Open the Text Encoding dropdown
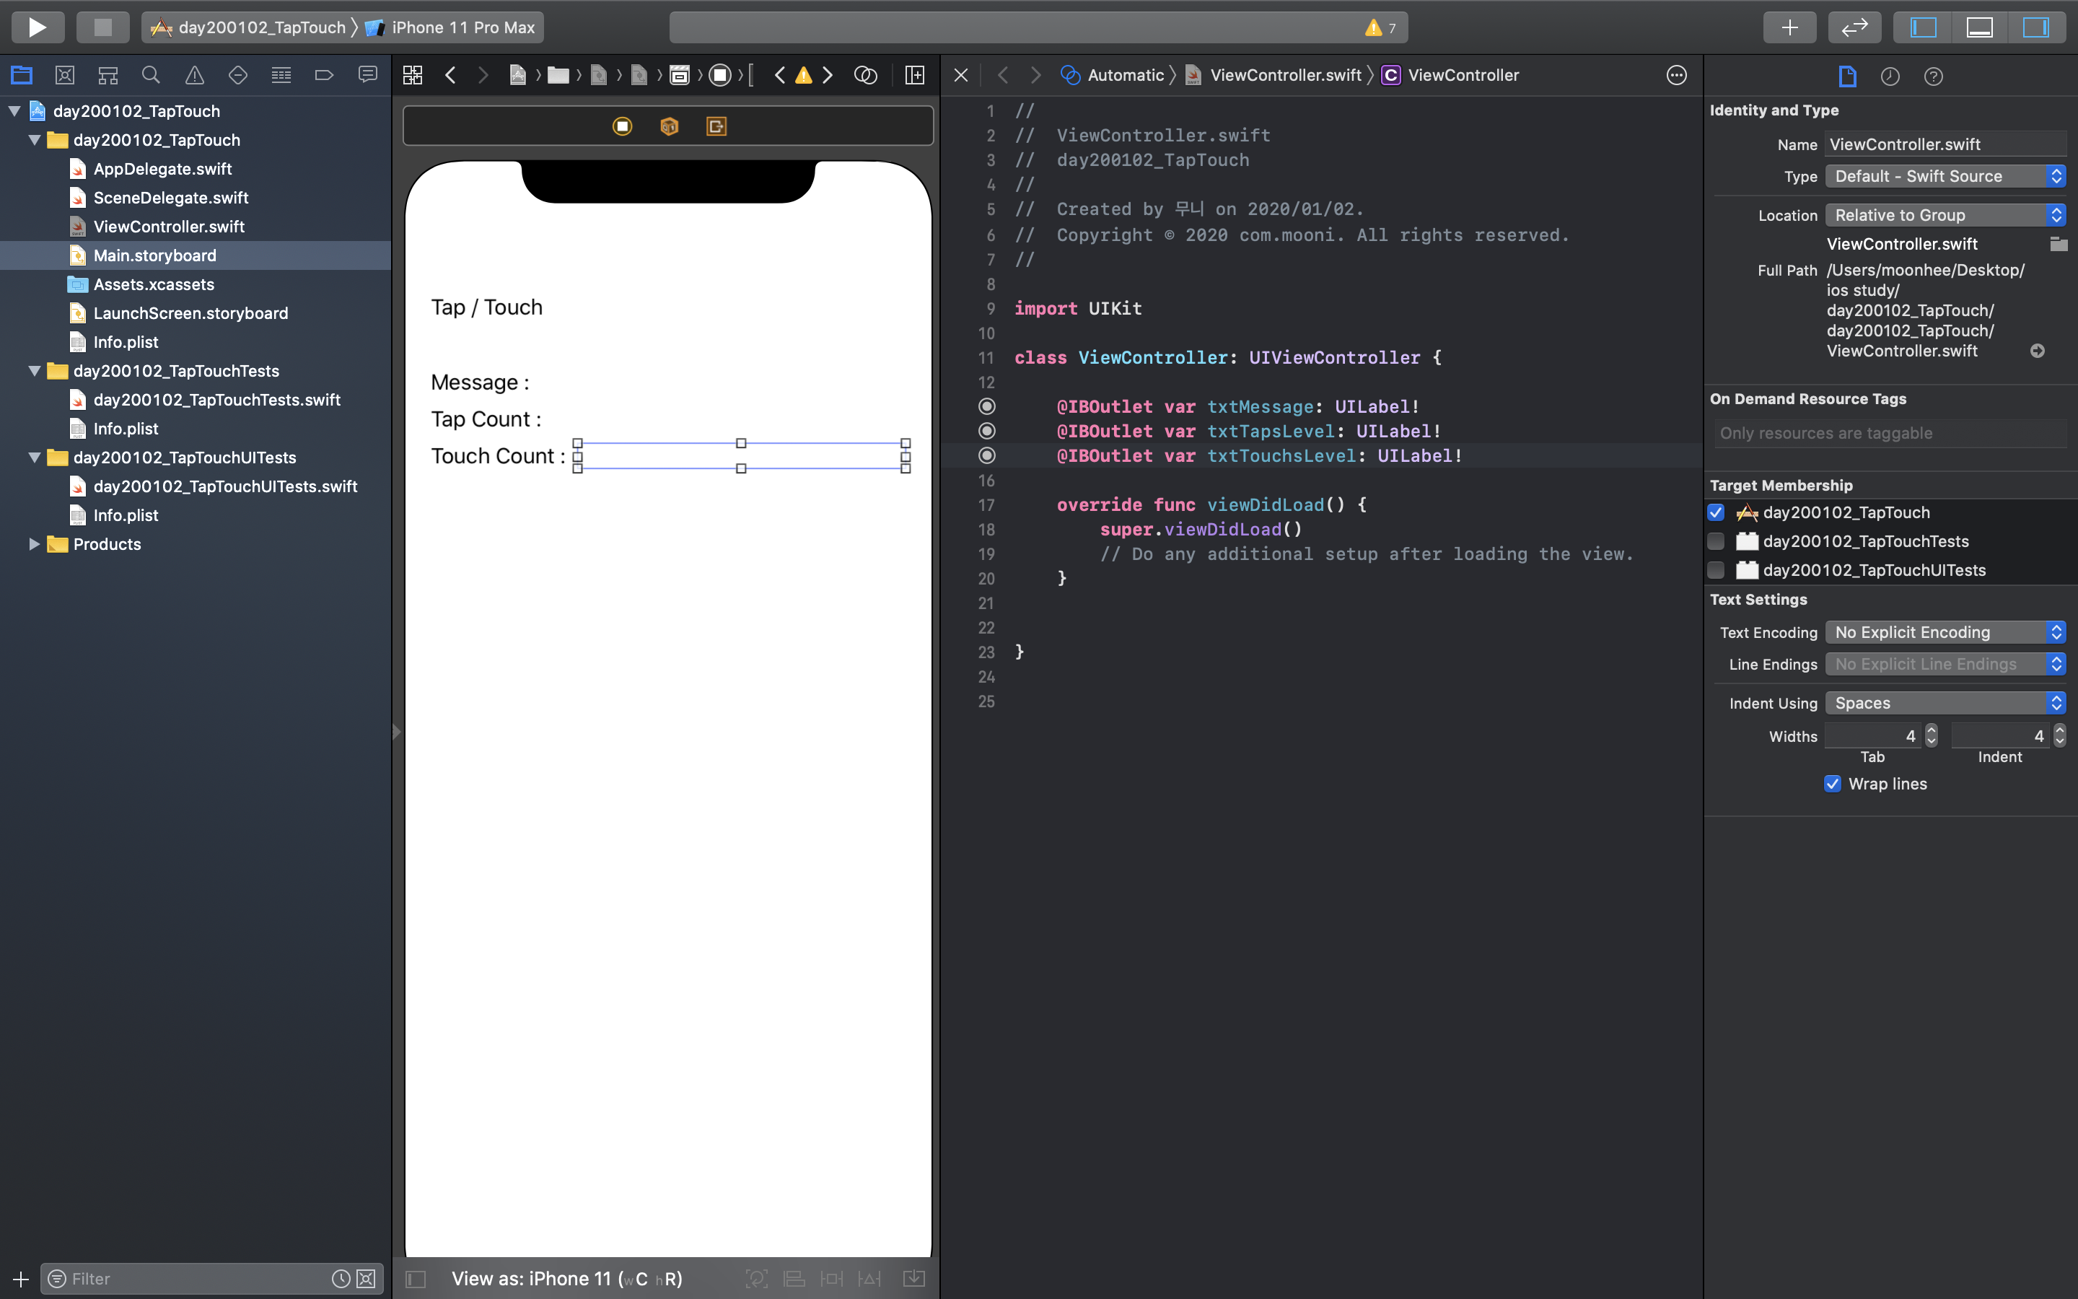2078x1299 pixels. coord(1945,632)
